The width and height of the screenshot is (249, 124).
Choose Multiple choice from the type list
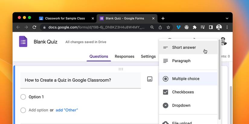[x=186, y=79]
